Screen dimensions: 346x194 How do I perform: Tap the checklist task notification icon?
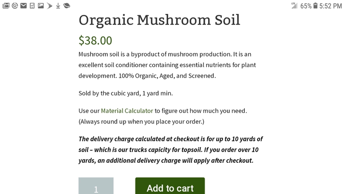pos(32,6)
